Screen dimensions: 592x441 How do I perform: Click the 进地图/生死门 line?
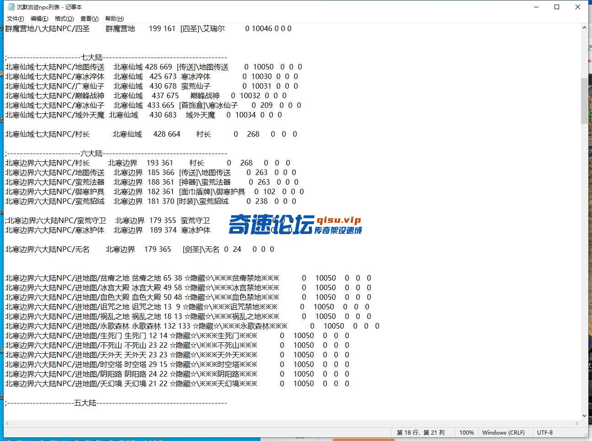177,335
